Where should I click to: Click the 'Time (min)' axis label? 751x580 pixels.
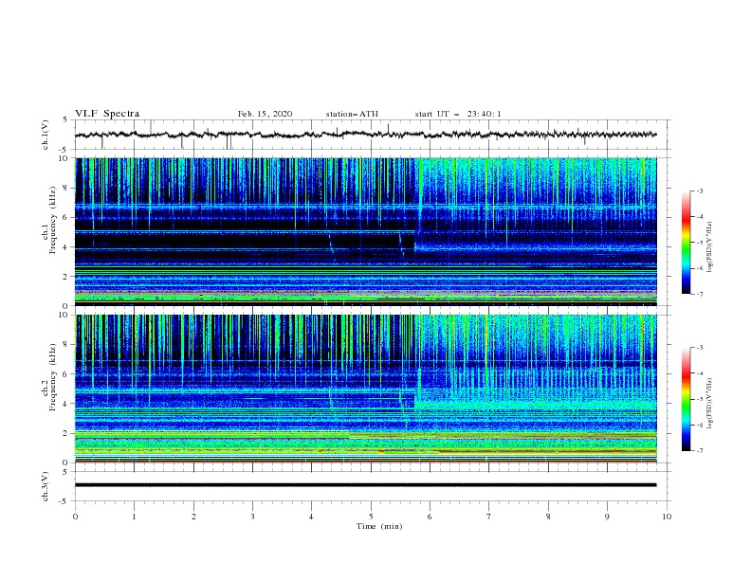point(379,526)
